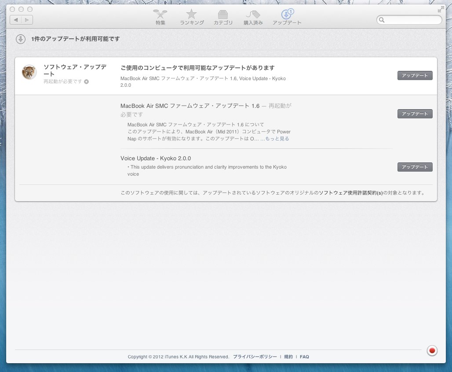
Task: Enter full screen via the corner arrows icon
Action: pyautogui.click(x=441, y=10)
